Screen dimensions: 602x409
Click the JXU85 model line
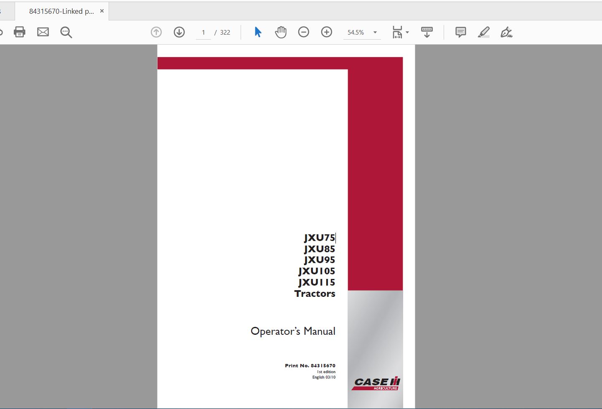[320, 249]
